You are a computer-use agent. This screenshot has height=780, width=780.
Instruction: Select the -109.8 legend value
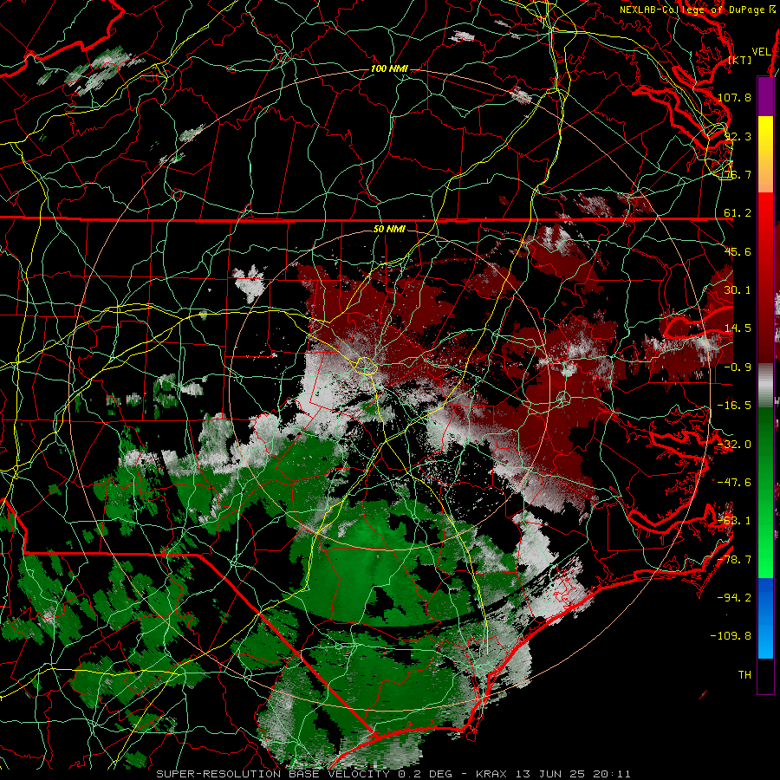click(x=731, y=636)
